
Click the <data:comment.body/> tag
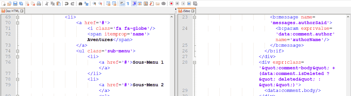point(293,91)
